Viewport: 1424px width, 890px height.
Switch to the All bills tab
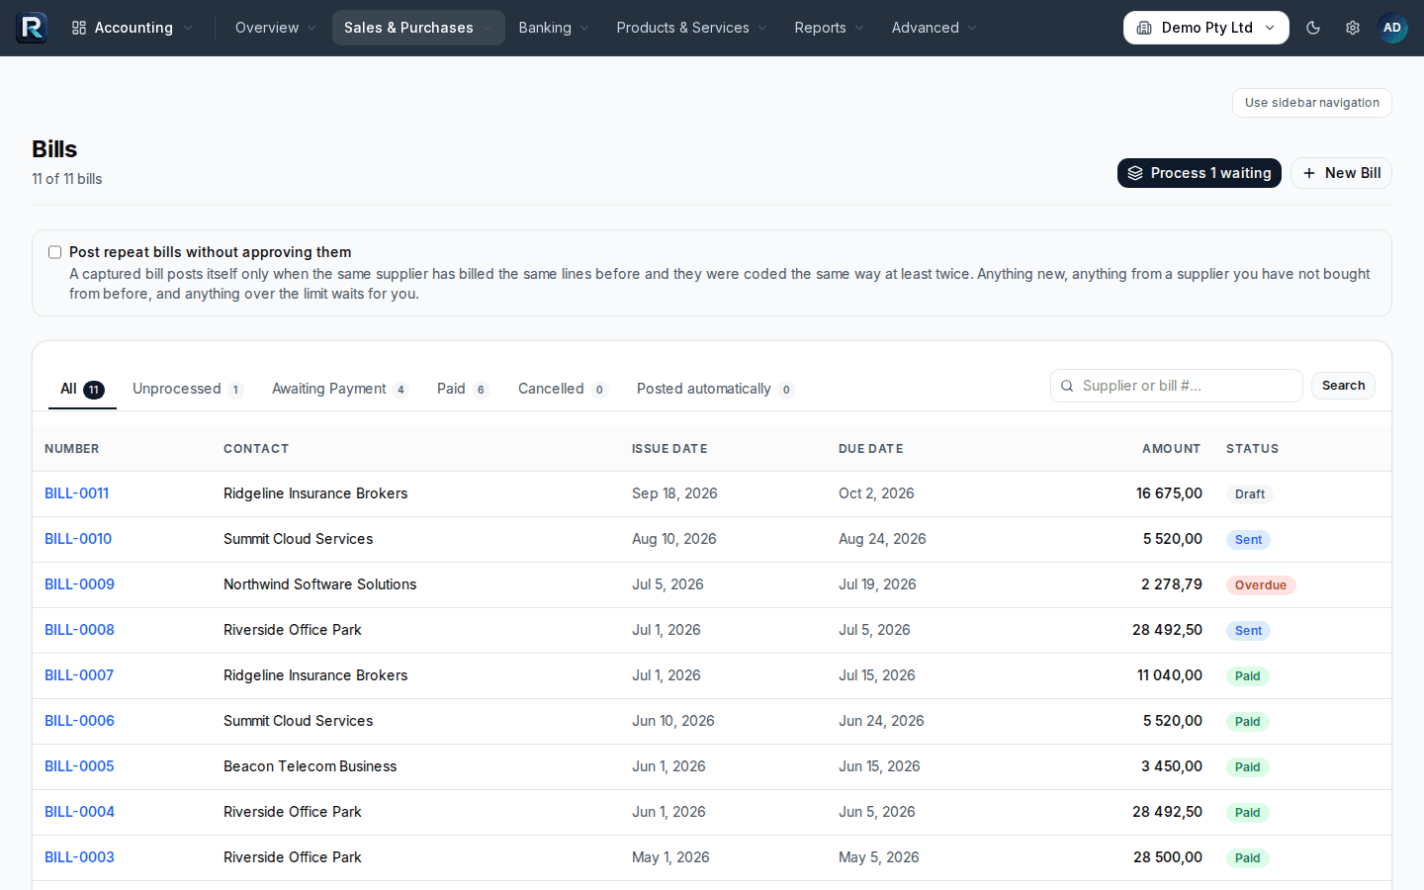tap(82, 389)
